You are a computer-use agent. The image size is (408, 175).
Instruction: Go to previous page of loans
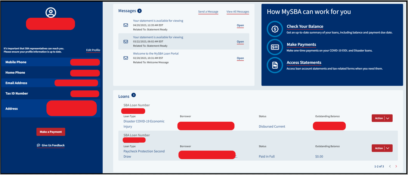390,166
